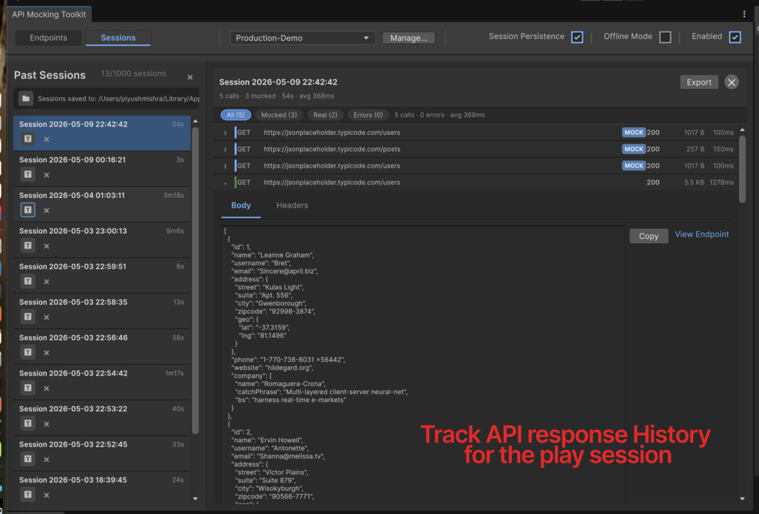Delete Session 2026-05-03 22:54:42 with its X icon
Viewport: 759px width, 514px height.
point(46,388)
